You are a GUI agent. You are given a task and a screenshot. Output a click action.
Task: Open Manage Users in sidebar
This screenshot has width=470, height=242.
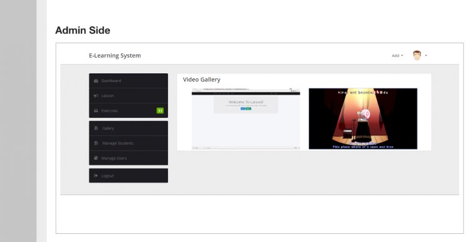pyautogui.click(x=128, y=158)
